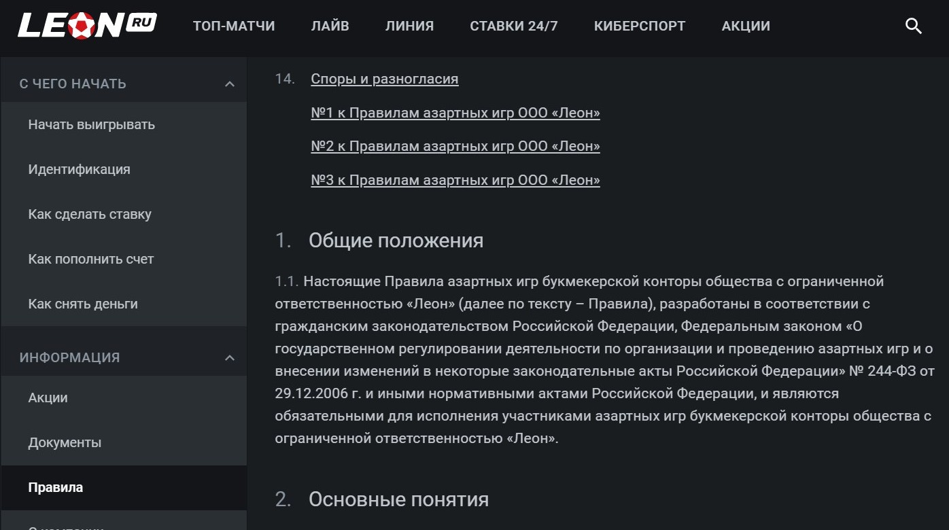The width and height of the screenshot is (949, 530).
Task: Open Идентификация sidebar item
Action: point(124,169)
